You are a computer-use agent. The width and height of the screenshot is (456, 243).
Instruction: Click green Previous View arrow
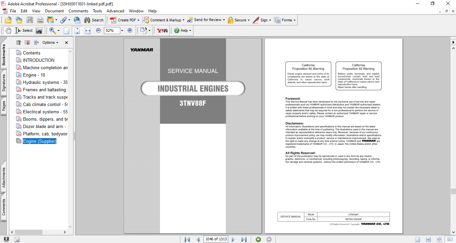click(258, 239)
